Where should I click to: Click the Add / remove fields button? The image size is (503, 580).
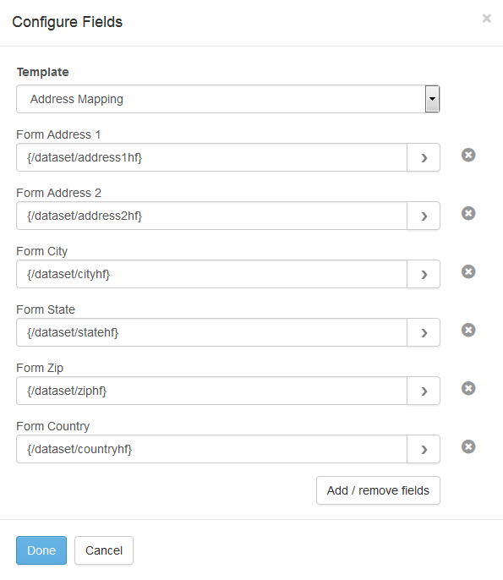click(378, 490)
